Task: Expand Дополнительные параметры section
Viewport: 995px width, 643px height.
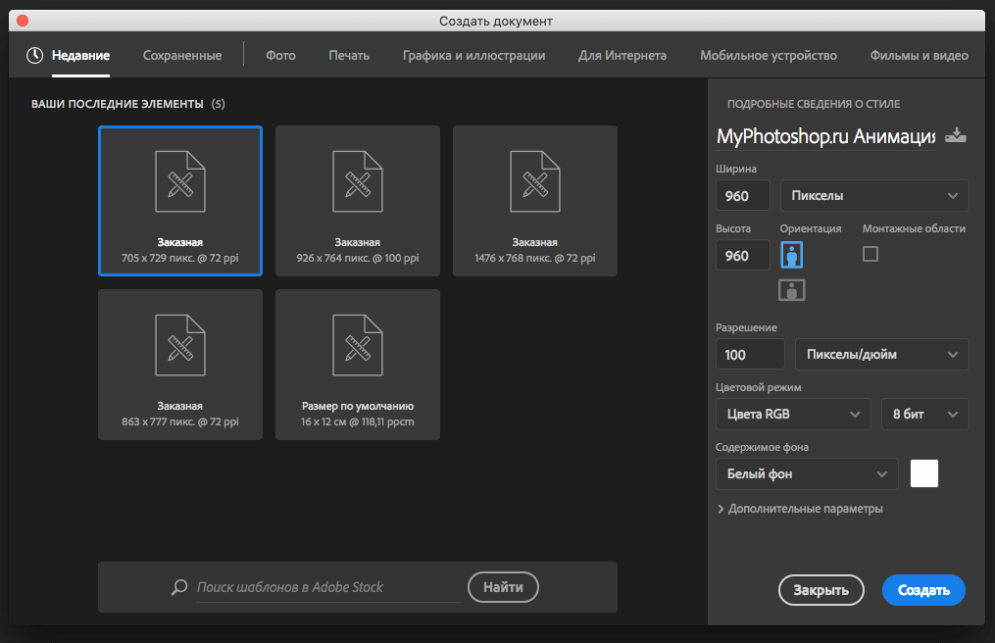Action: [x=800, y=509]
